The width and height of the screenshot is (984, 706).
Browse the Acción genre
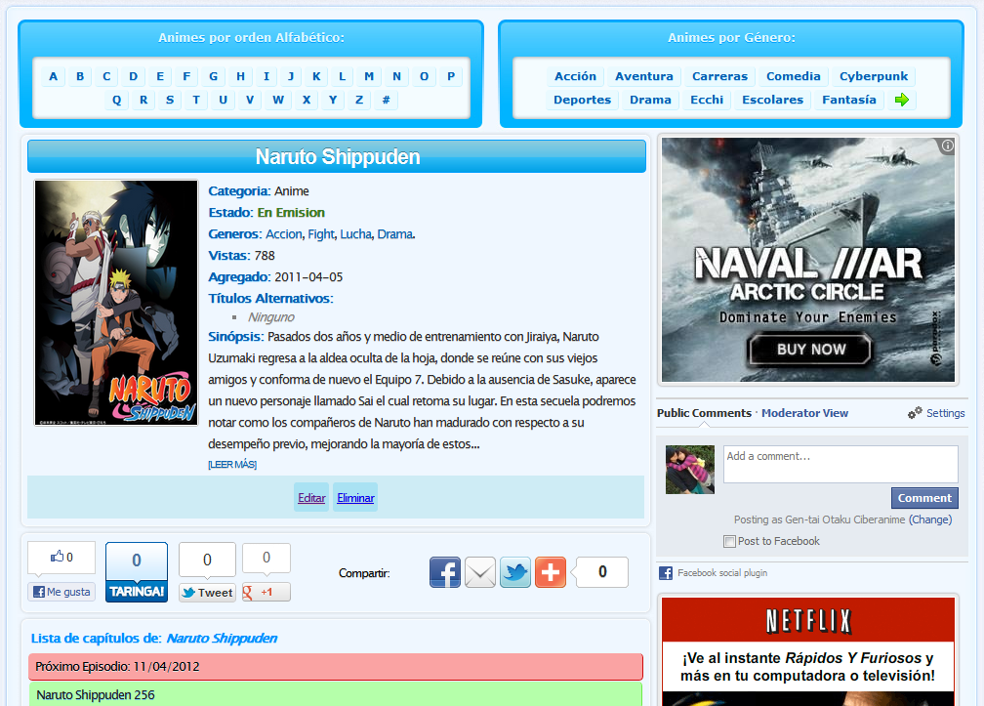576,76
